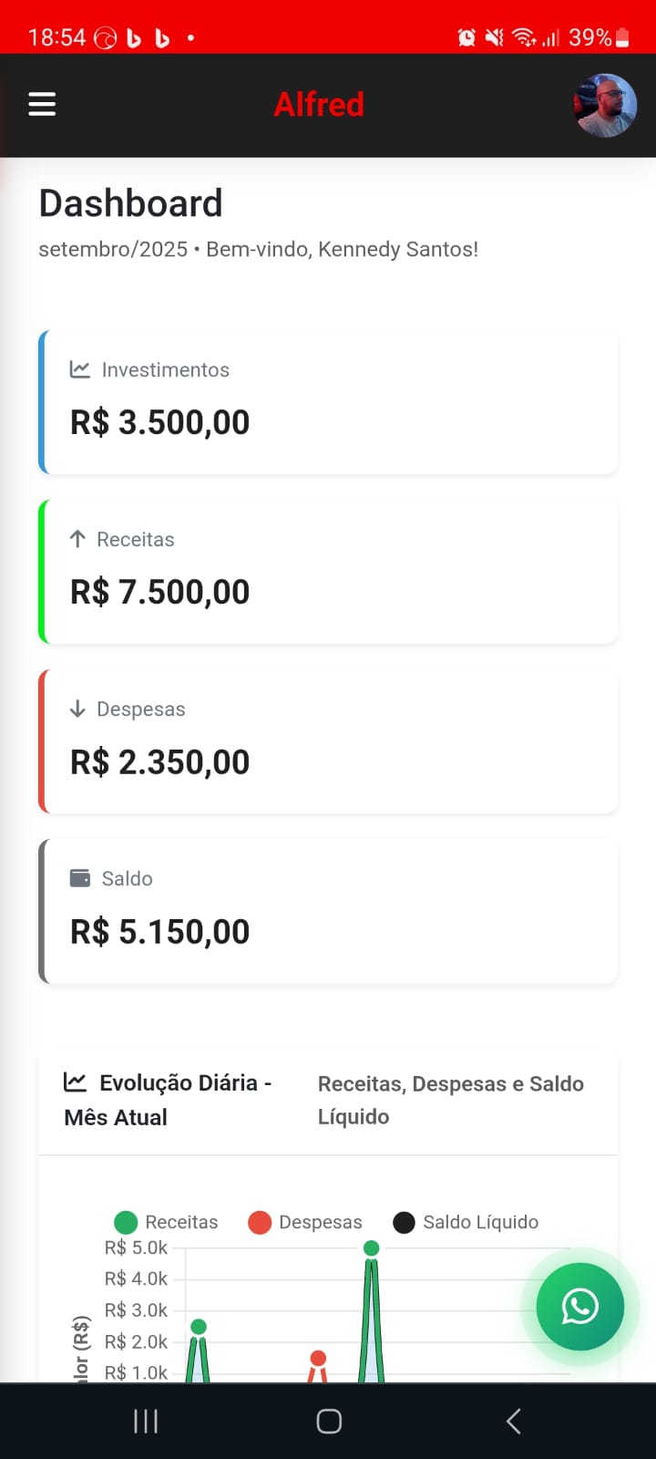Open the WhatsApp floating chat button
Image resolution: width=656 pixels, height=1459 pixels.
pos(579,1306)
